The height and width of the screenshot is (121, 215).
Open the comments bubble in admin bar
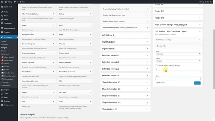click(15, 2)
